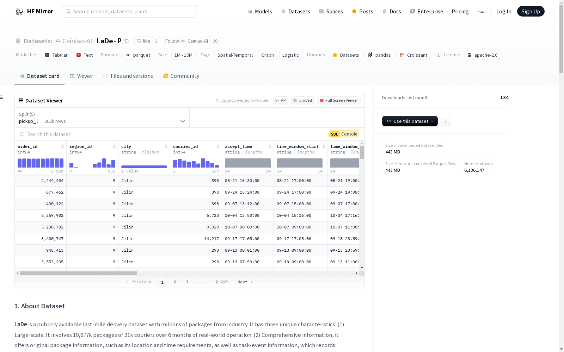The image size is (564, 352).
Task: Open the Cainiao-AI organization link
Action: (77, 41)
